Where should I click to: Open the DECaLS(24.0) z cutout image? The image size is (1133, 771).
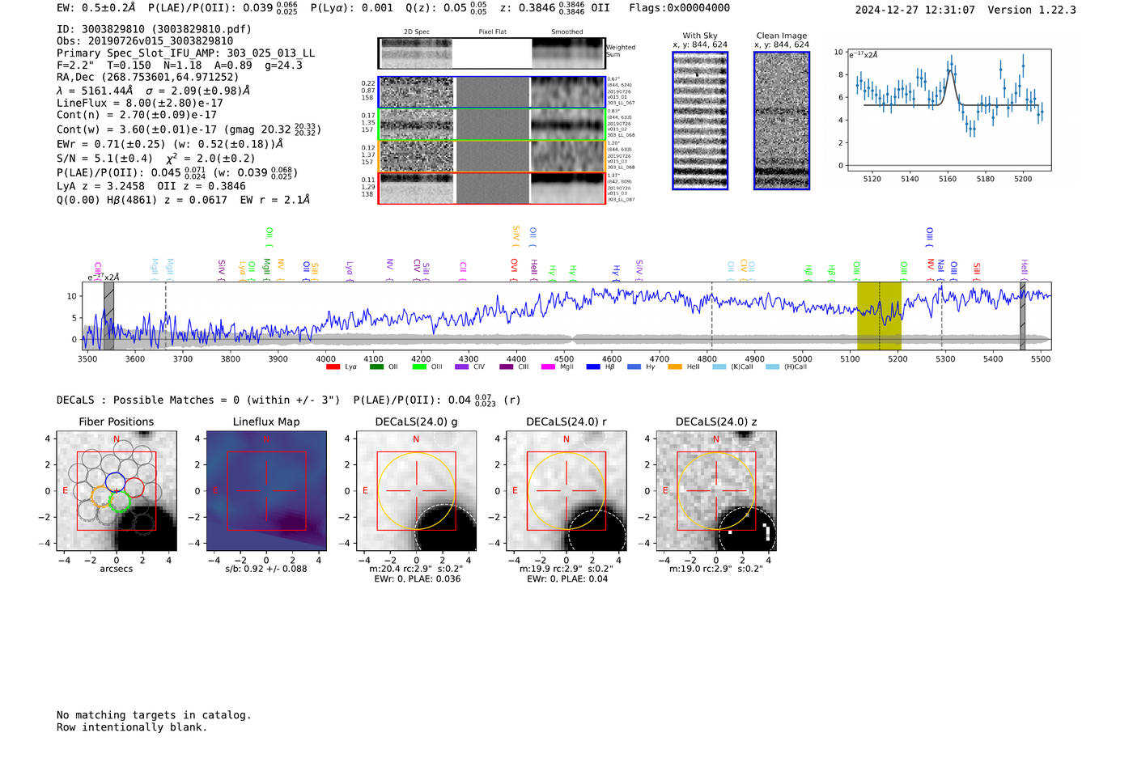pos(716,491)
